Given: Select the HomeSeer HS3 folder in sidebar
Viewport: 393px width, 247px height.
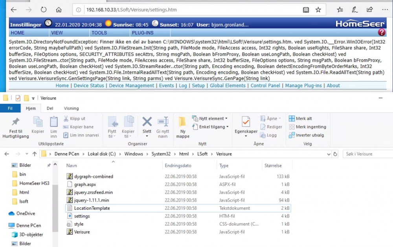Looking at the screenshot, I should click(34, 183).
